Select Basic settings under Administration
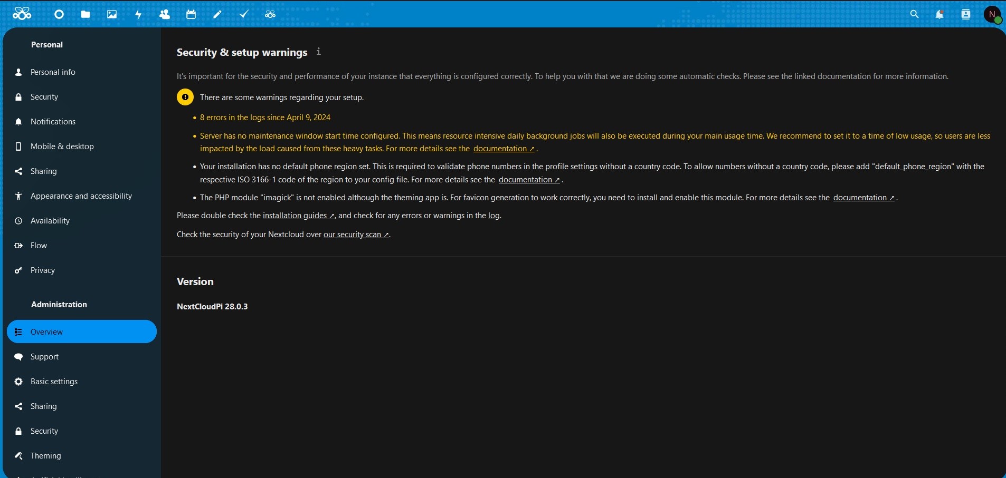The height and width of the screenshot is (478, 1006). point(54,382)
